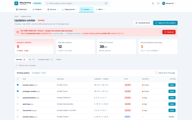
Task: Click the More ellipsis icon
Action: point(96,9)
